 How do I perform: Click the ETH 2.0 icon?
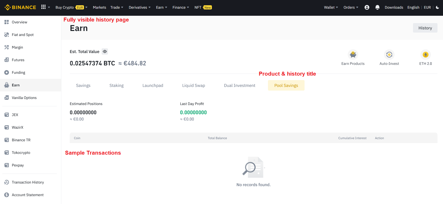(x=426, y=55)
